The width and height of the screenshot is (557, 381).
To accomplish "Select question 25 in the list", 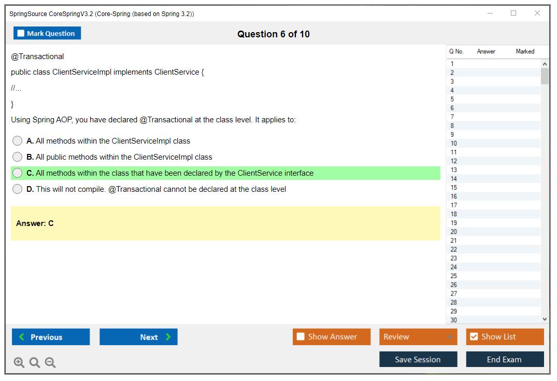I will pos(454,276).
